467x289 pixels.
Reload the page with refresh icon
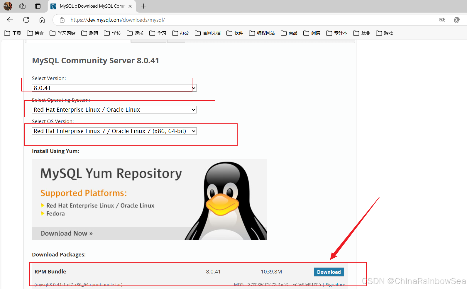coord(26,20)
